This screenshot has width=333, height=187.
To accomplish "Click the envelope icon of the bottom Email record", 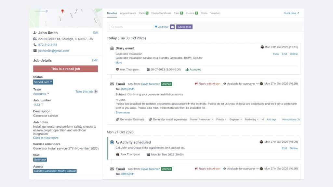I will 112,169.
